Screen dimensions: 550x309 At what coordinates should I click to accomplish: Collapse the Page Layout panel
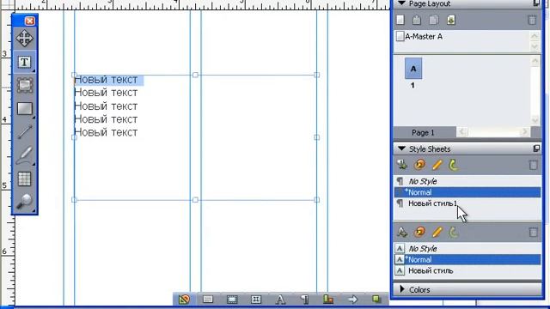point(402,3)
